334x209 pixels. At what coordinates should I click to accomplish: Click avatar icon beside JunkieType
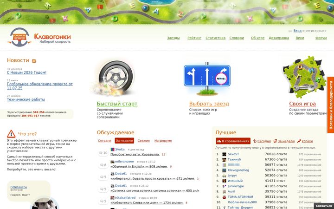(225, 186)
